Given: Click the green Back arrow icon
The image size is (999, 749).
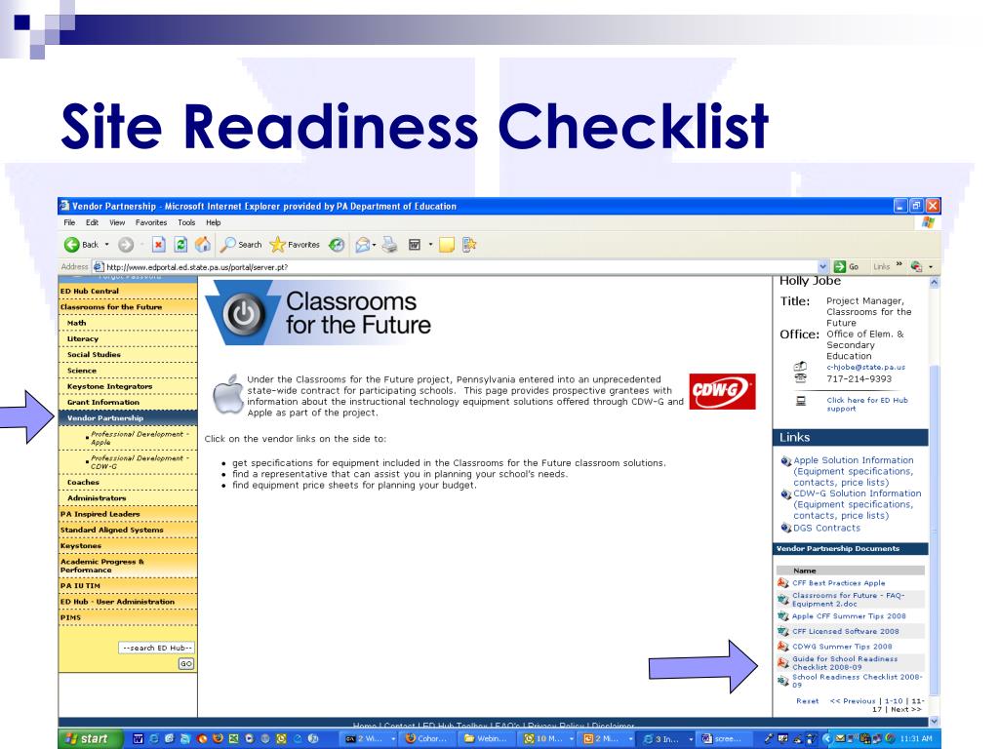Looking at the screenshot, I should coord(72,245).
